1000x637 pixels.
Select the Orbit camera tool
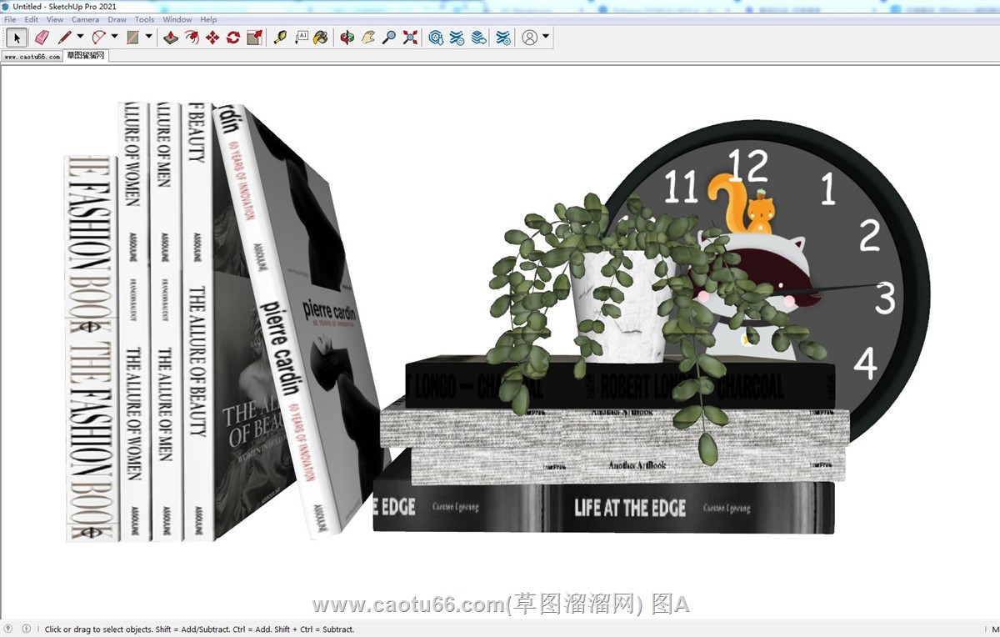pos(347,38)
